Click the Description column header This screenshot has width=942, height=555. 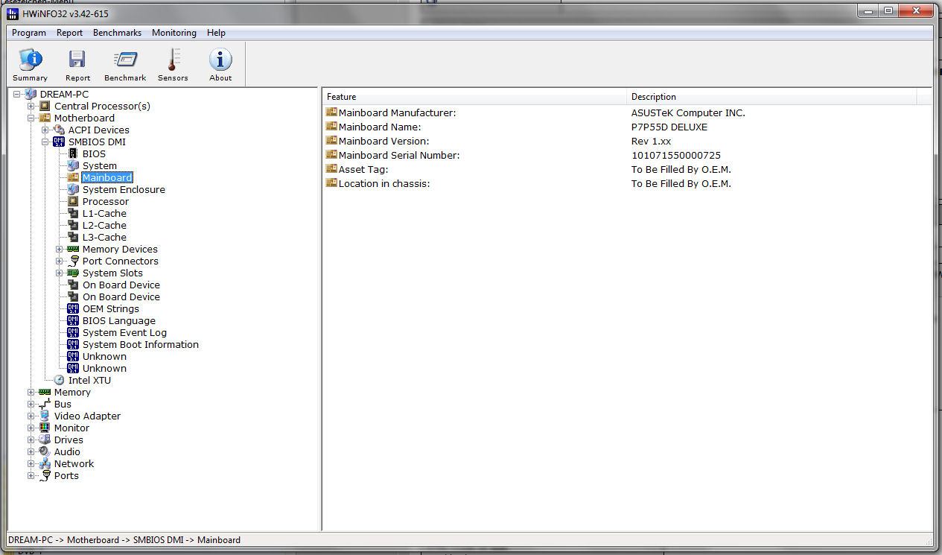click(771, 97)
